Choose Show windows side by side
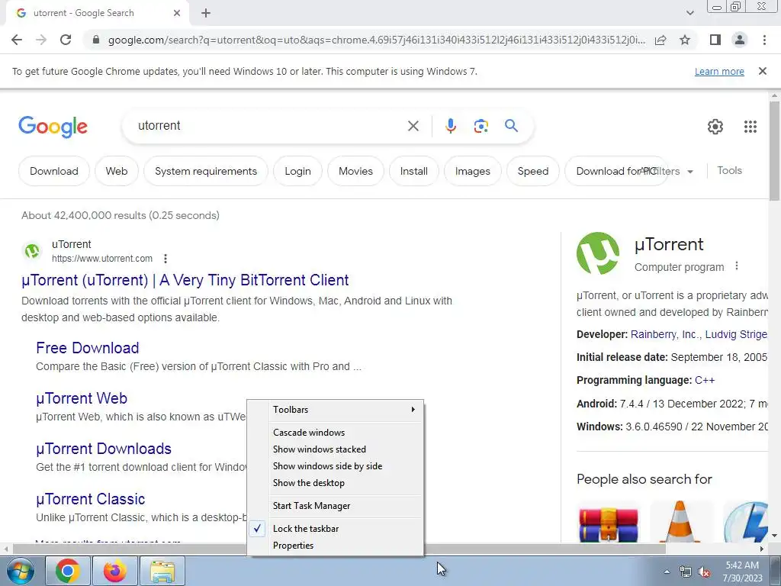 point(336,466)
